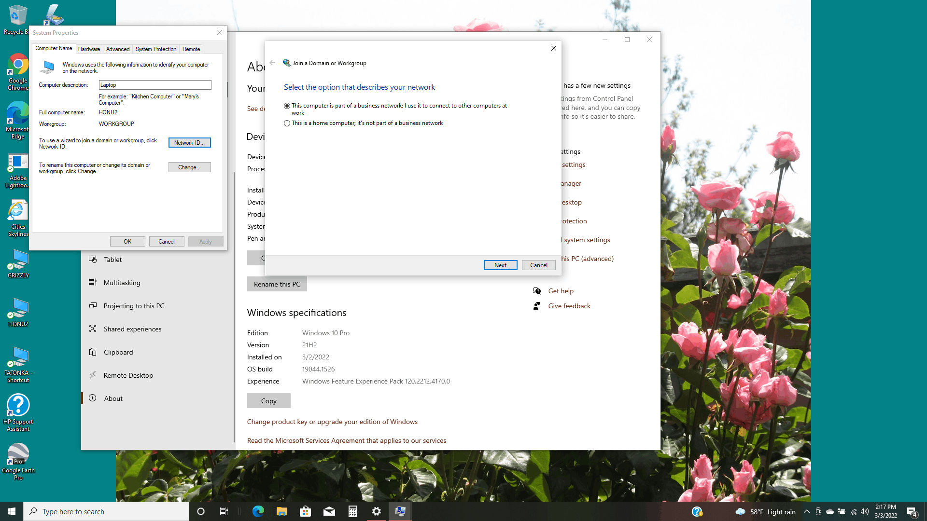
Task: Open the Give feedback icon
Action: (537, 306)
